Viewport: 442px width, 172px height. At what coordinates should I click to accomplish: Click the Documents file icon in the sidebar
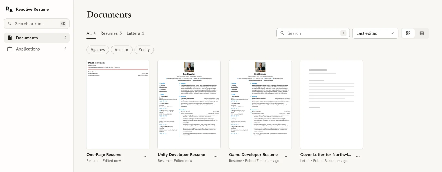point(10,38)
